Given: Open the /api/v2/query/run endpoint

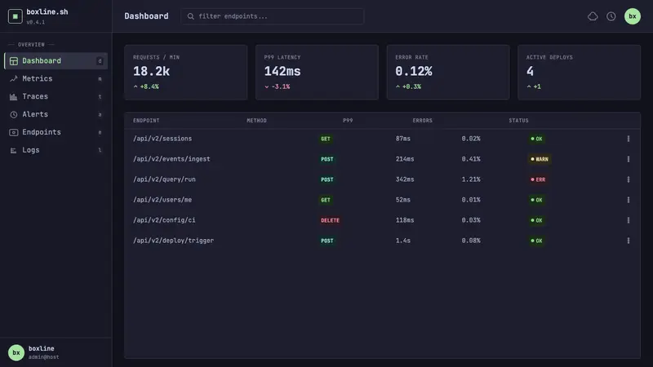Looking at the screenshot, I should 164,179.
